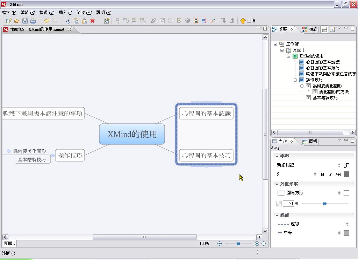The image size is (358, 260).
Task: Insert an image via the picture icon
Action: 162,21
